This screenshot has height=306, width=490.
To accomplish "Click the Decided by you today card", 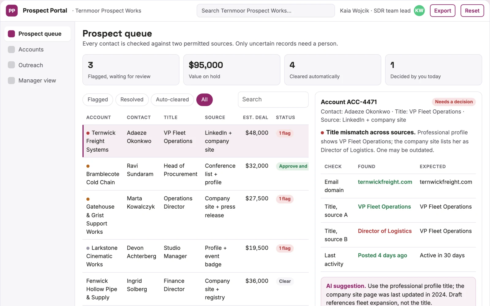I will 433,70.
